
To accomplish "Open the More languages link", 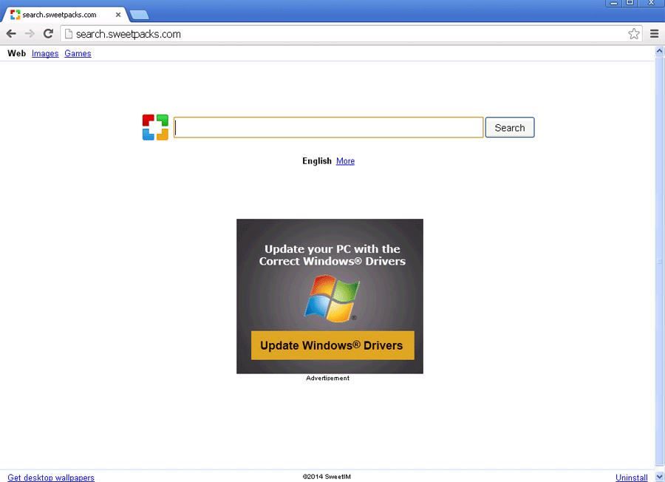I will pyautogui.click(x=345, y=161).
